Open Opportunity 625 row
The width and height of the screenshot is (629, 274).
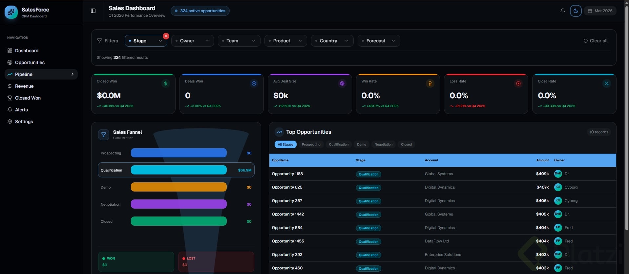click(443, 187)
